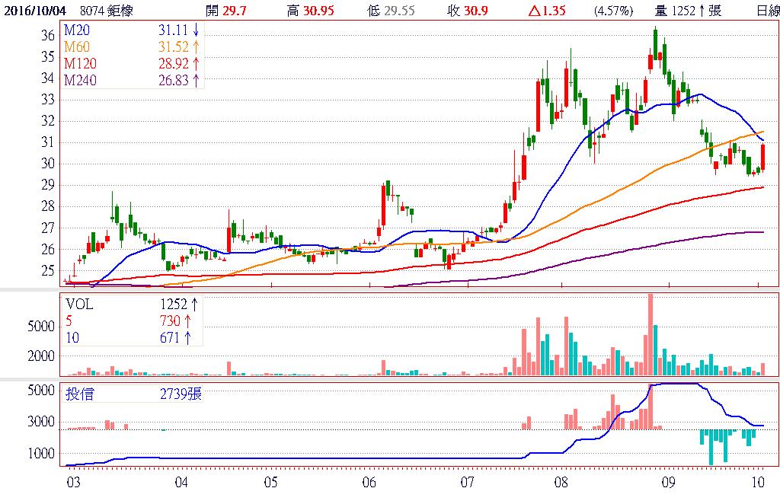Click the orange up arrow beside M60 value
Screen dimensions: 780x504
tap(197, 47)
